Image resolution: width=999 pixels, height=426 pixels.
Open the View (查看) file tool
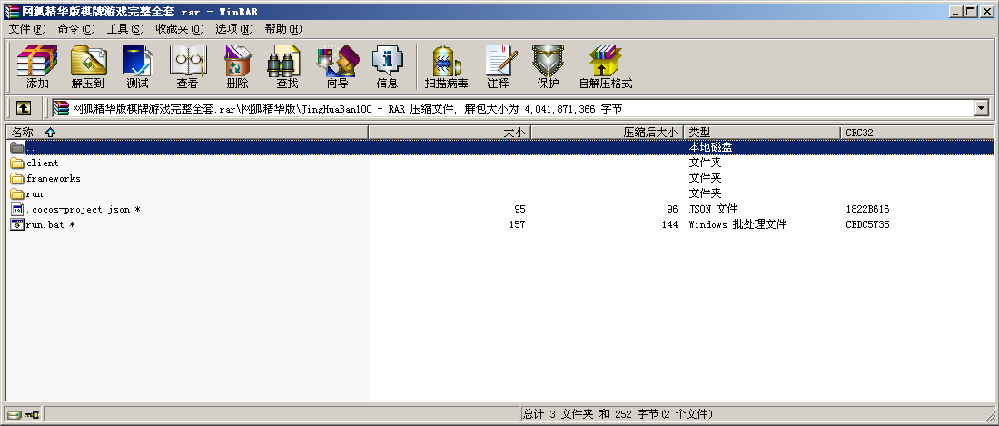tap(188, 66)
